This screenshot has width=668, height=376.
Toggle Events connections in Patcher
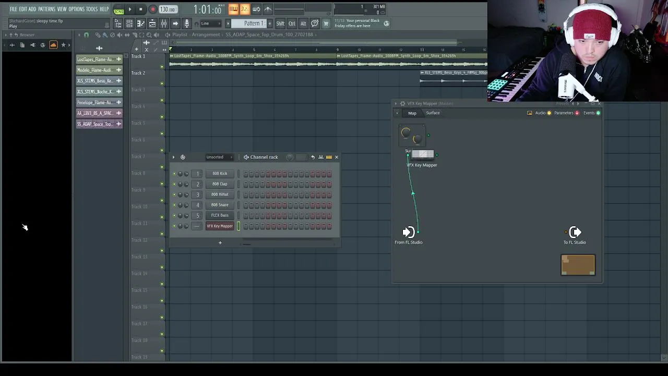pyautogui.click(x=591, y=113)
